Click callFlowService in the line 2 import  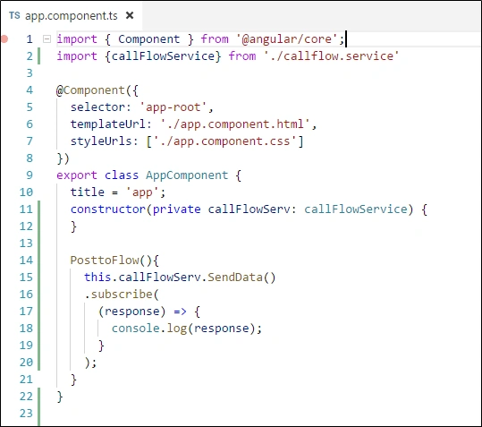tap(163, 56)
